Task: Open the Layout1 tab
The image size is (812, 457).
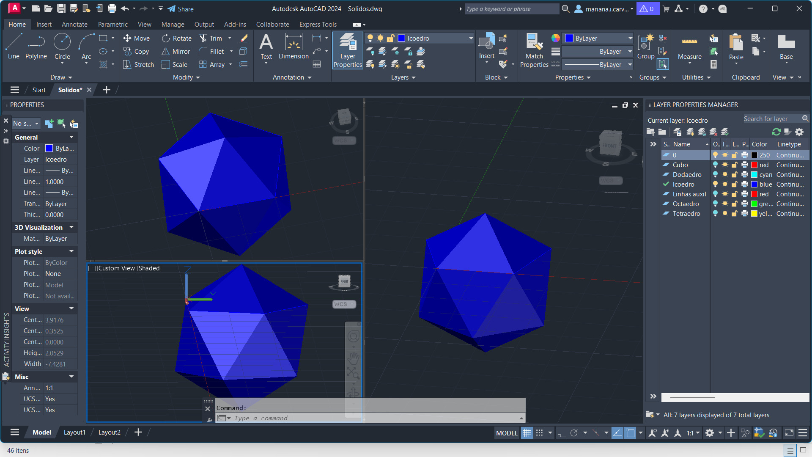Action: (74, 432)
